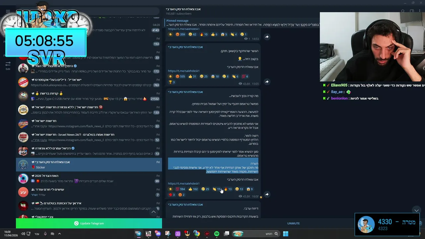Viewport: 425px width, 239px height.
Task: Click the 4143 unread badge in chat list
Action: (155, 30)
